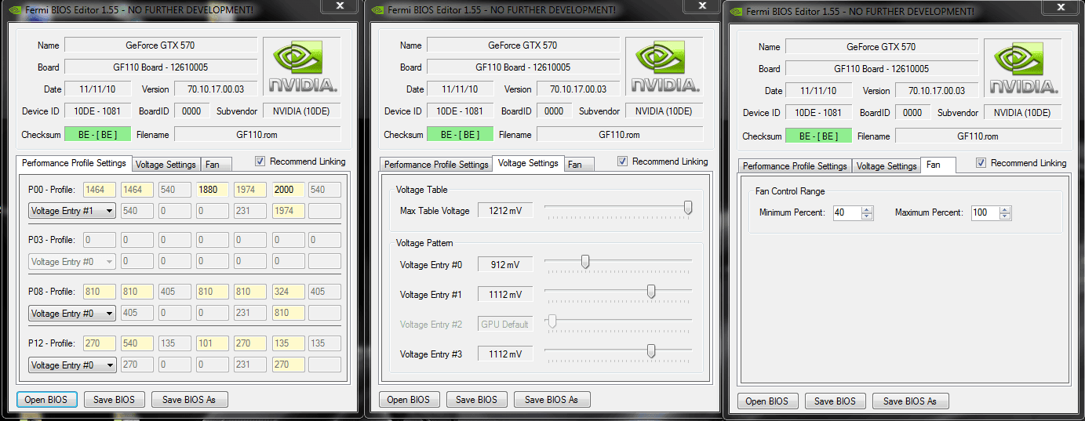Click the down arrow of the Maximum Percent spinner
1085x421 pixels.
click(x=1005, y=216)
